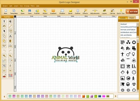Click the Zoom Out magnifier

pos(10,56)
